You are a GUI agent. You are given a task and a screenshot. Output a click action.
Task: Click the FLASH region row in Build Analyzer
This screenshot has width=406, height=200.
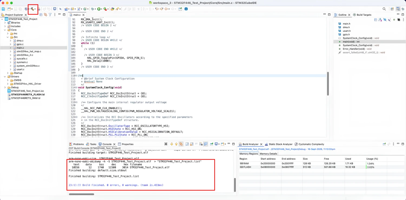pos(321,167)
